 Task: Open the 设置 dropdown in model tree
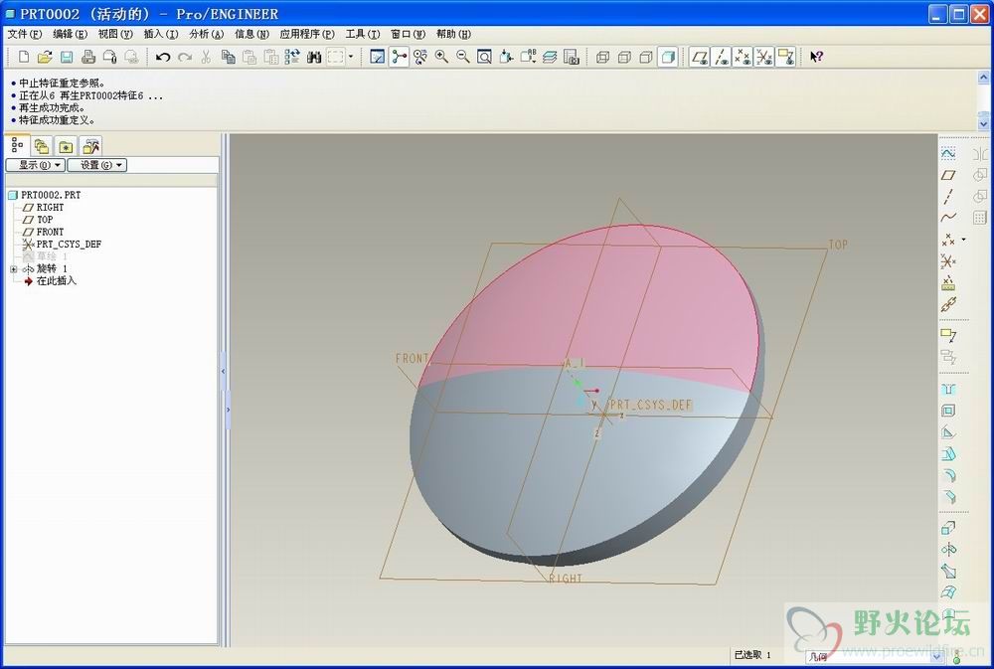click(x=97, y=165)
